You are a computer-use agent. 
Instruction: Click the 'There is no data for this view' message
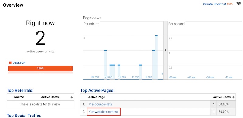coord(40,104)
